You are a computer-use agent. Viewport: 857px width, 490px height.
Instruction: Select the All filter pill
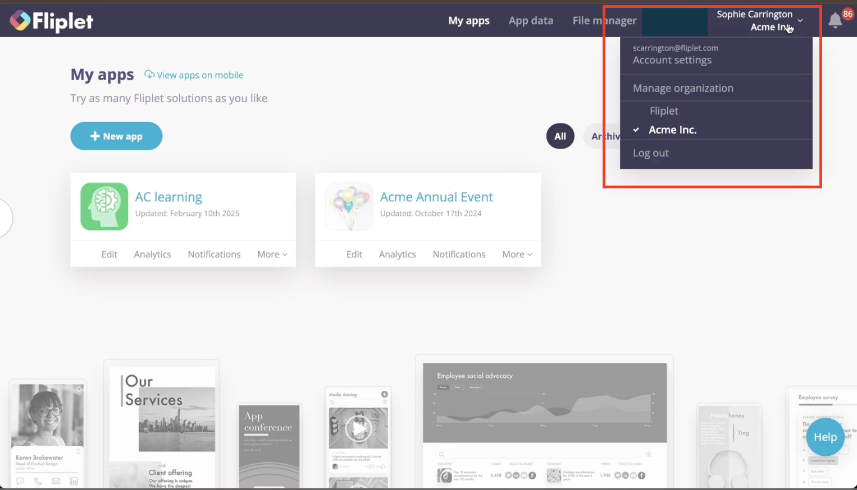(560, 136)
